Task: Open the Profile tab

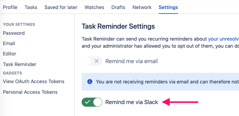Action: click(10, 7)
